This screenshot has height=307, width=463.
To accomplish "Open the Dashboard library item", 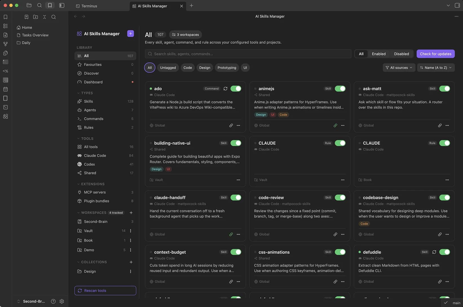I will coord(105,82).
